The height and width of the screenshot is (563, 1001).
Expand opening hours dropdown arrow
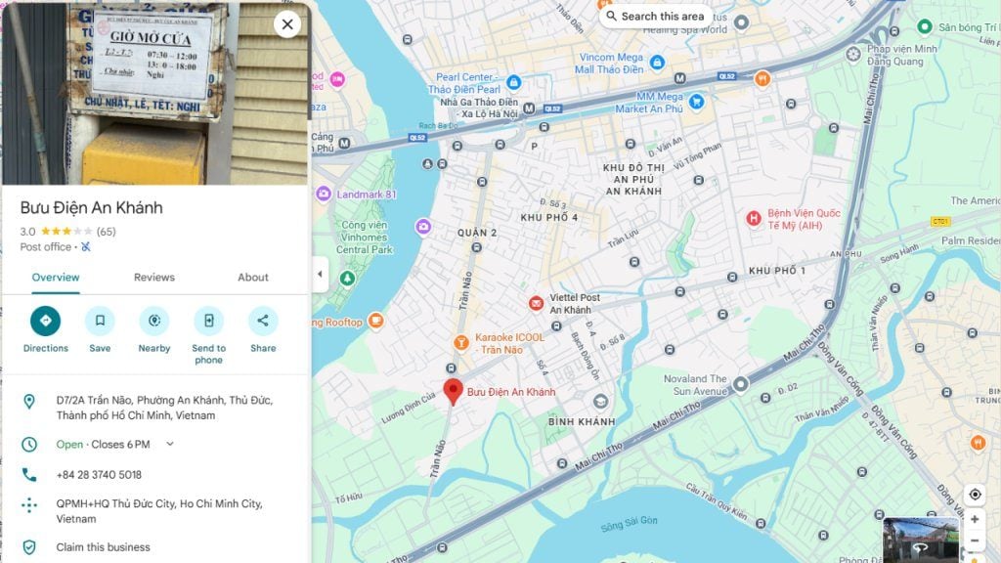coord(170,444)
